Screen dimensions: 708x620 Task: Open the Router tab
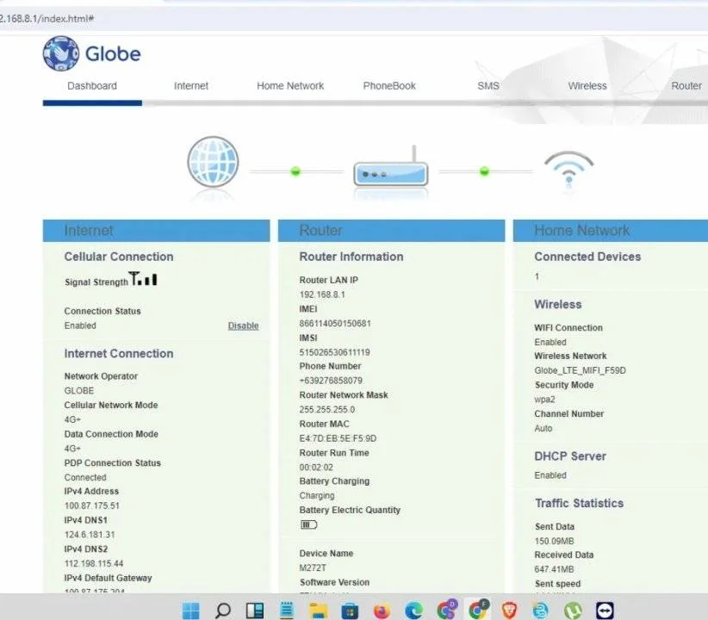(686, 86)
